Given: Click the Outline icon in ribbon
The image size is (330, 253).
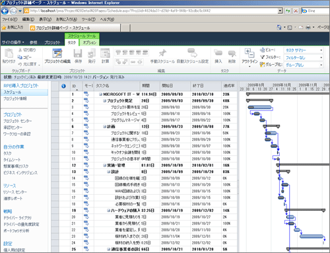Looking at the screenshot, I should pyautogui.click(x=249, y=53).
